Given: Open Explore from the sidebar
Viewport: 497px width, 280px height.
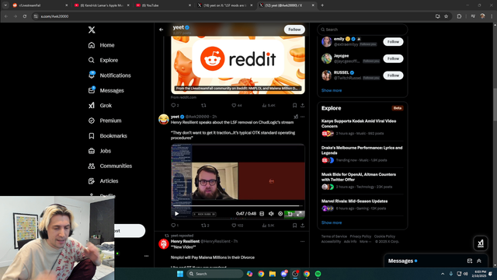Looking at the screenshot, I should point(103,60).
